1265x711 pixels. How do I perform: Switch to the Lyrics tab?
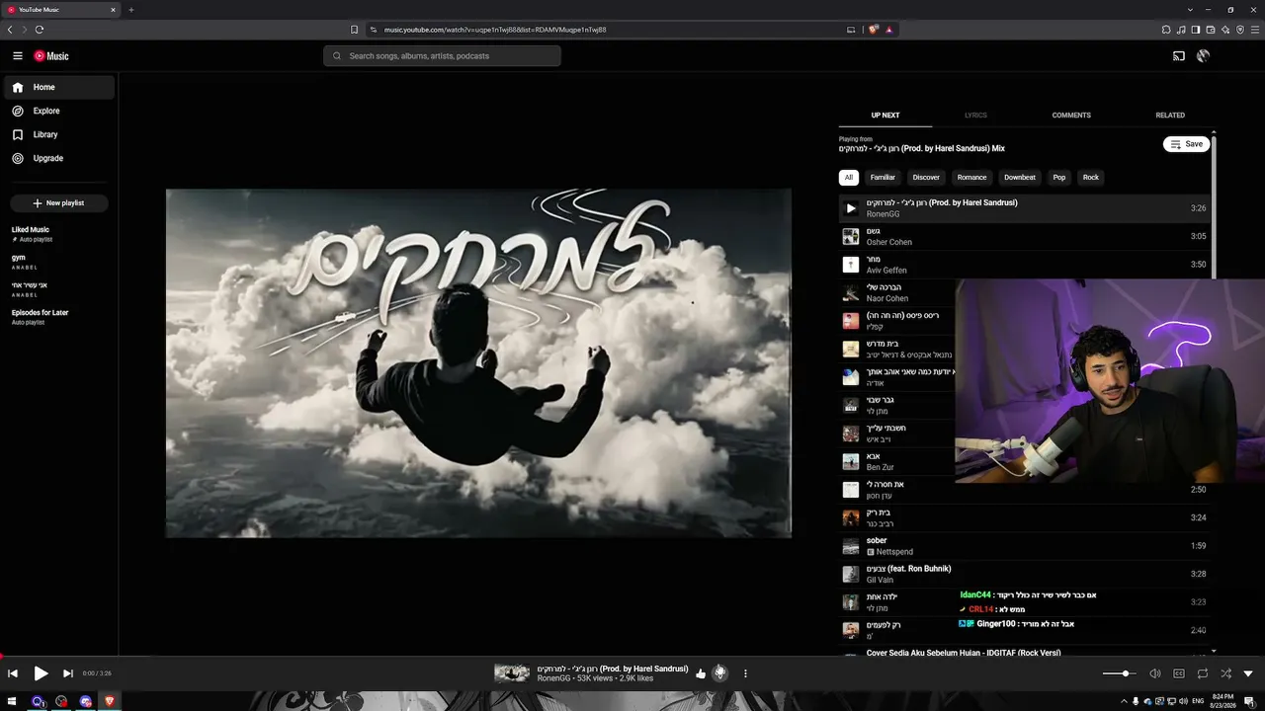point(975,116)
